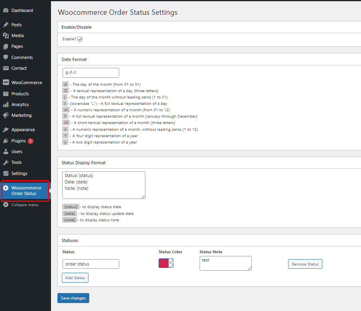Click into the Status Display Format textarea

pos(104,185)
